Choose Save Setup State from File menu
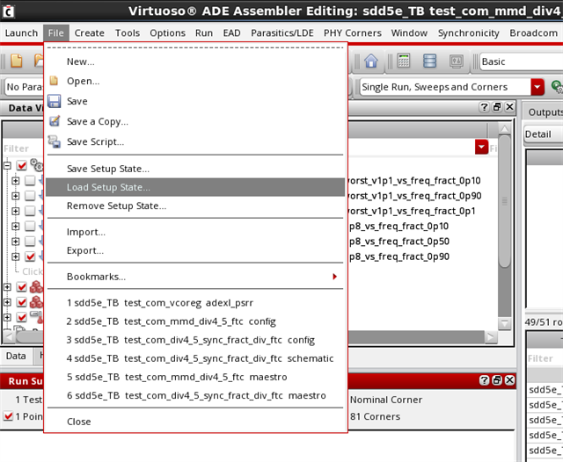563x462 pixels. pyautogui.click(x=195, y=169)
